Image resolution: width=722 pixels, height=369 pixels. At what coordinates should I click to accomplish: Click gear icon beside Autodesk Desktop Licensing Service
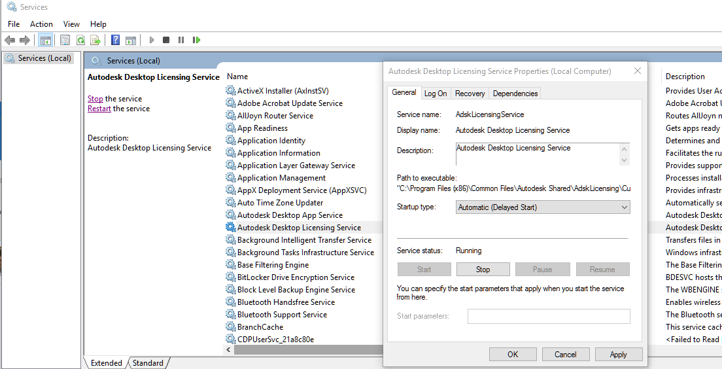[230, 228]
